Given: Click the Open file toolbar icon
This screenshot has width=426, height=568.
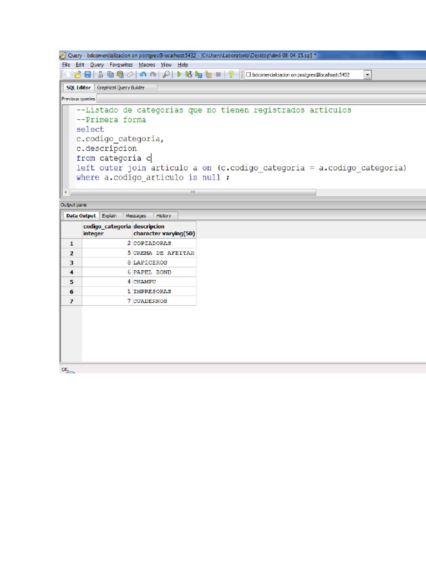Looking at the screenshot, I should 78,74.
